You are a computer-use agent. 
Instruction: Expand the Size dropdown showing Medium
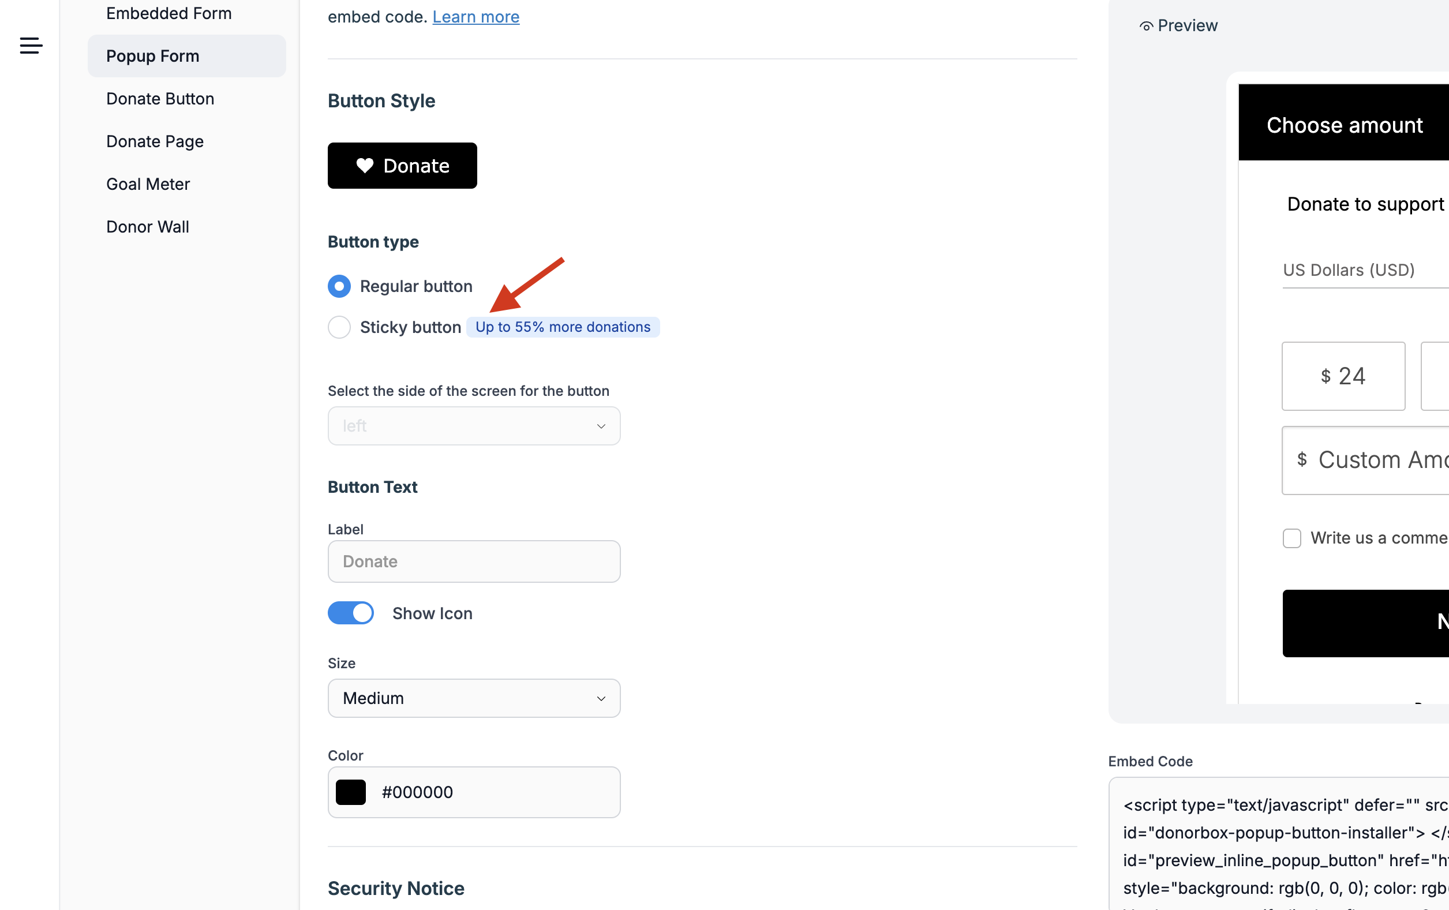474,698
